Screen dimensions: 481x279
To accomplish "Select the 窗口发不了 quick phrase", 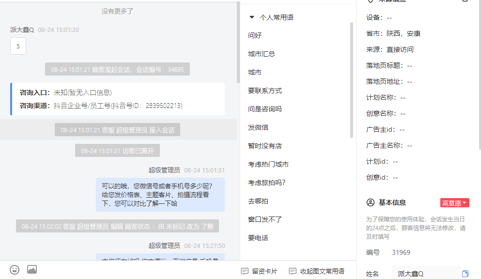I will pos(265,219).
